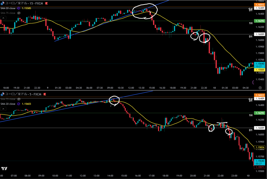The height and width of the screenshot is (179, 267).
Task: Click the orange 1.16512 price label in top chart
Action: [x=259, y=5]
